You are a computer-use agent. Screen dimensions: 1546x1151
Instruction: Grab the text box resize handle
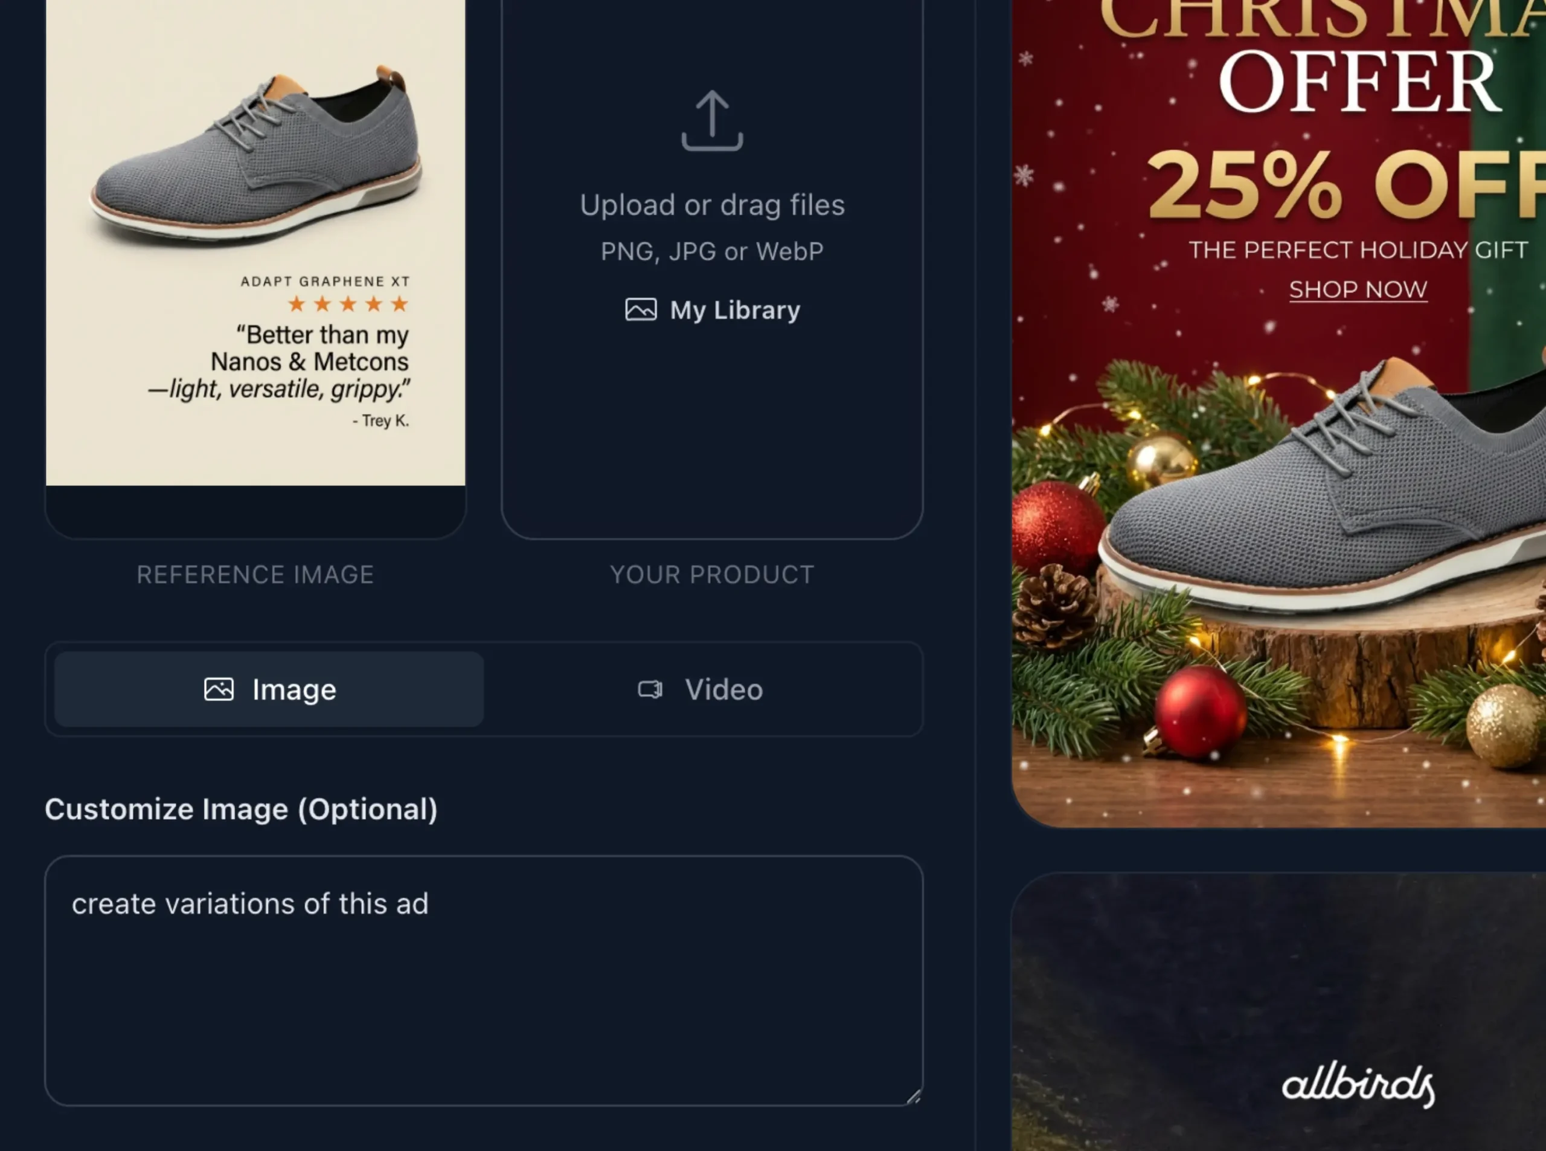[x=914, y=1097]
